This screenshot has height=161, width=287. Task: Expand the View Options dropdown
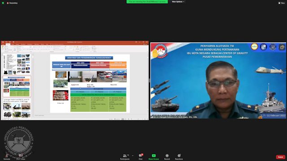tap(178, 2)
